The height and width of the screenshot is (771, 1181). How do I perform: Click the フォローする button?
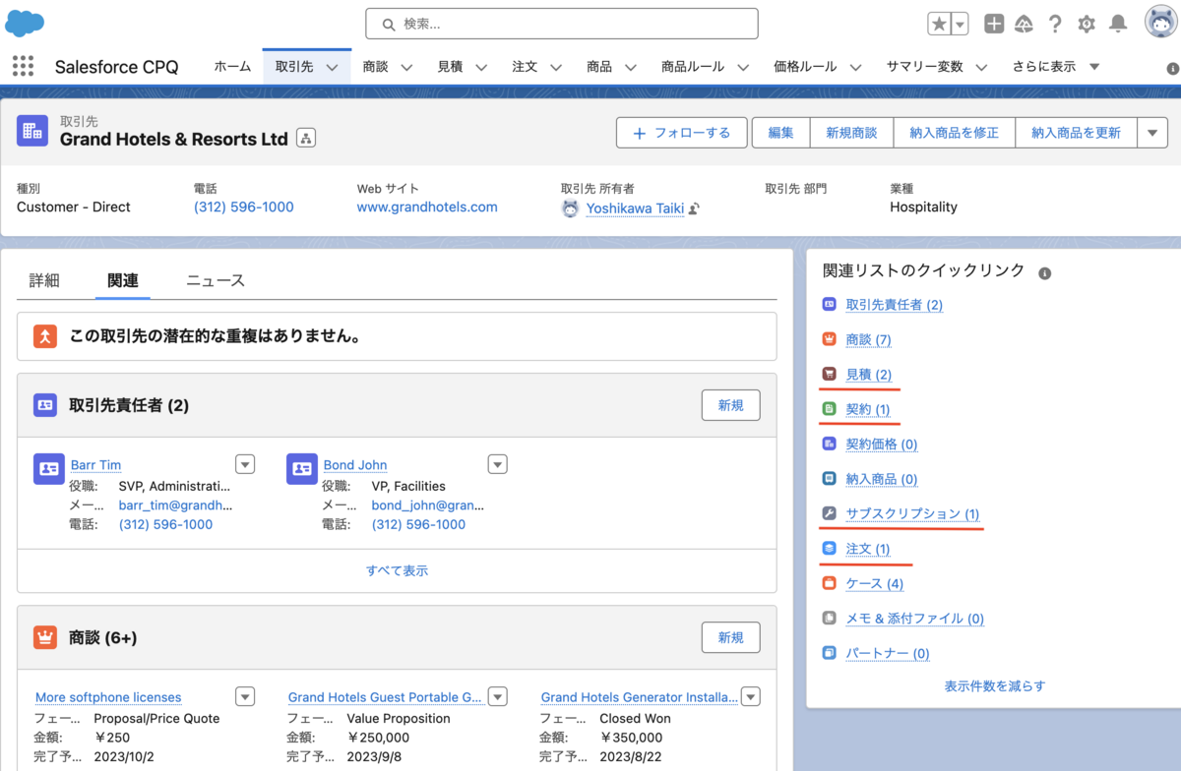(x=681, y=132)
